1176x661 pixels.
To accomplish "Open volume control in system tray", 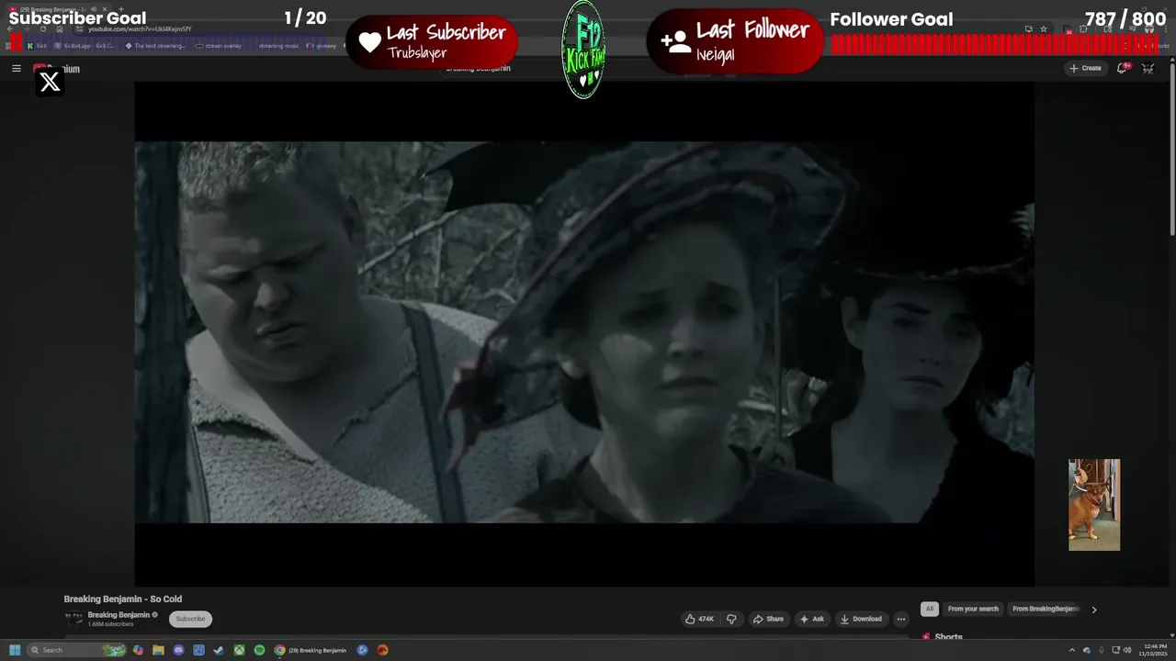I will [1127, 650].
